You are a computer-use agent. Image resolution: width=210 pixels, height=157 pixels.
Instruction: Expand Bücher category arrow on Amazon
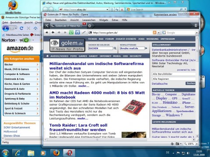pos(37,65)
